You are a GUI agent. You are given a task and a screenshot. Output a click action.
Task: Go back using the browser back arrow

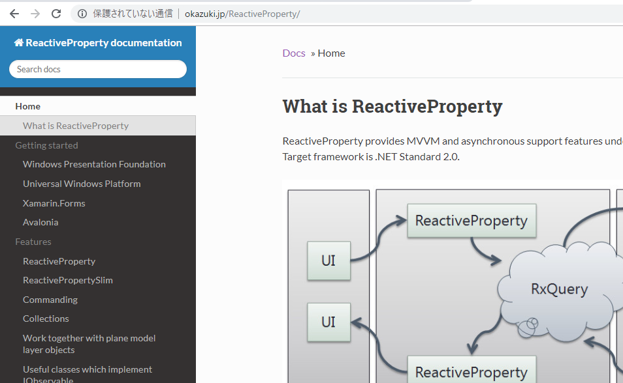tap(14, 14)
